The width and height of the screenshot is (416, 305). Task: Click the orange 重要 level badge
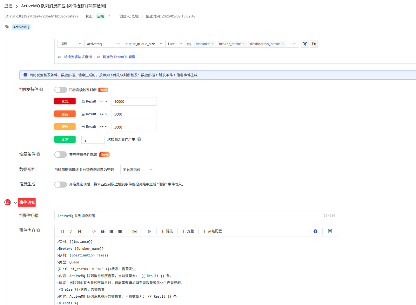pos(65,114)
